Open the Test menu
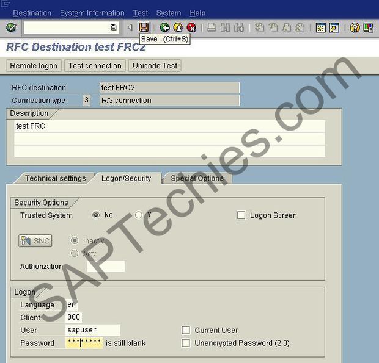 pos(141,13)
